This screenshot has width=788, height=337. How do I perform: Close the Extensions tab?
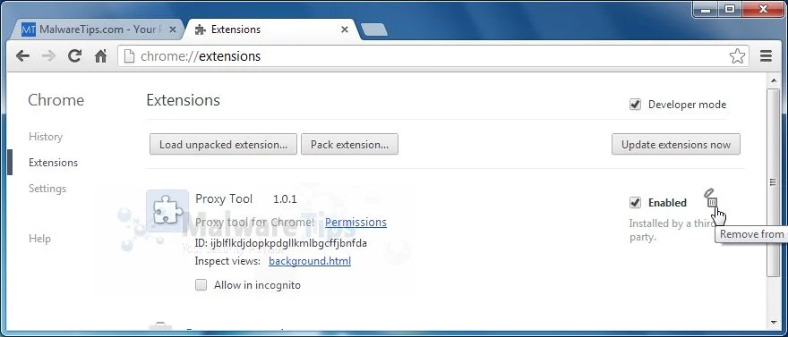345,29
